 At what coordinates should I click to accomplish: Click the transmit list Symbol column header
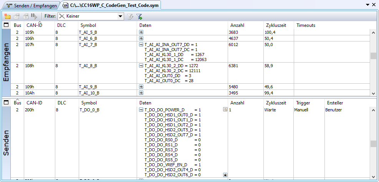[x=89, y=103]
